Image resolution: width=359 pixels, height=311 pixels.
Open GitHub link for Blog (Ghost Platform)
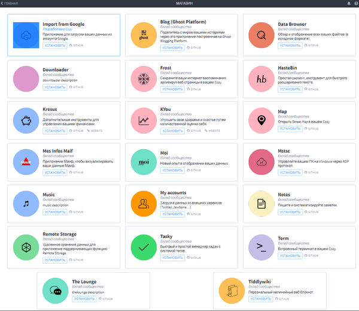[x=194, y=48]
